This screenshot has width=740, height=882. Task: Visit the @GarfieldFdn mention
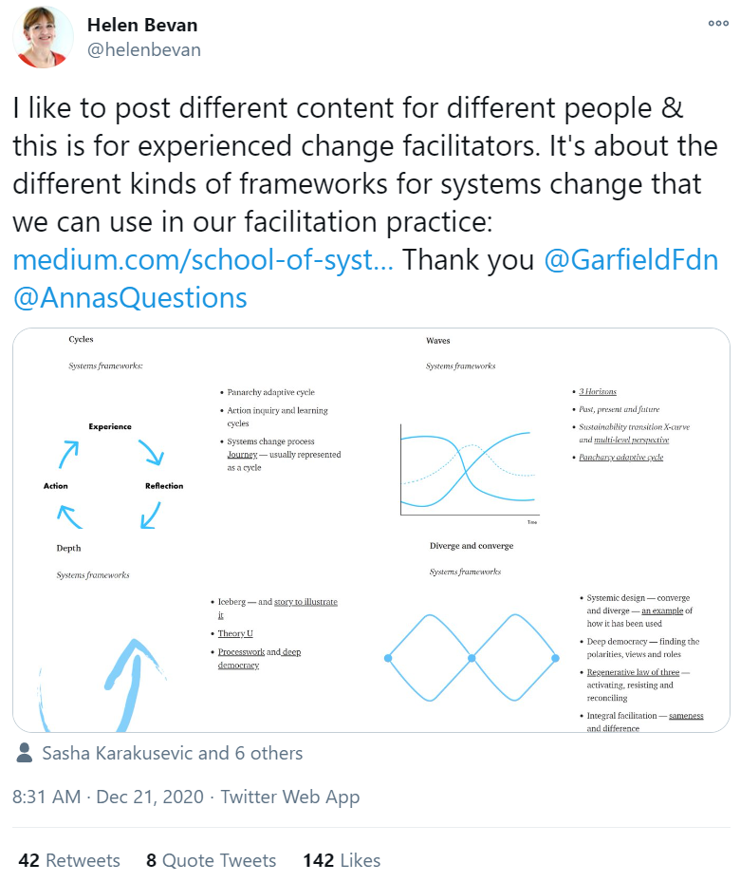631,260
